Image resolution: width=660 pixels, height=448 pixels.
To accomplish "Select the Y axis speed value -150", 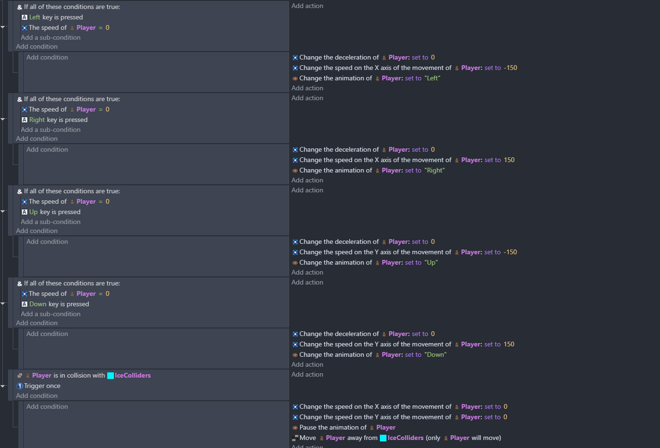I will pos(511,252).
